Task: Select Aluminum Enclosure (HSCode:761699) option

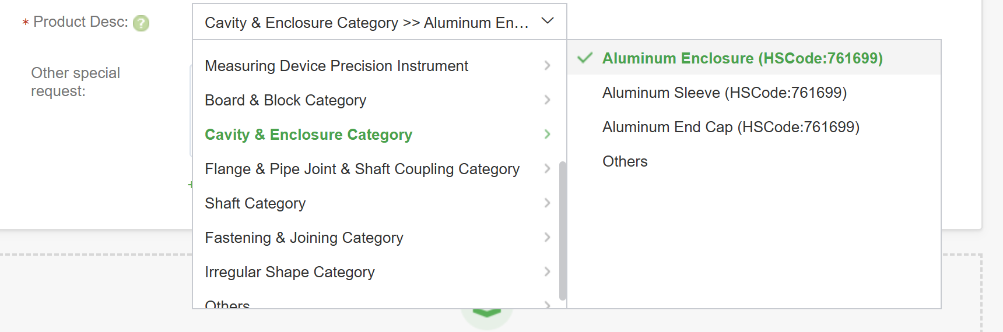Action: pos(742,58)
